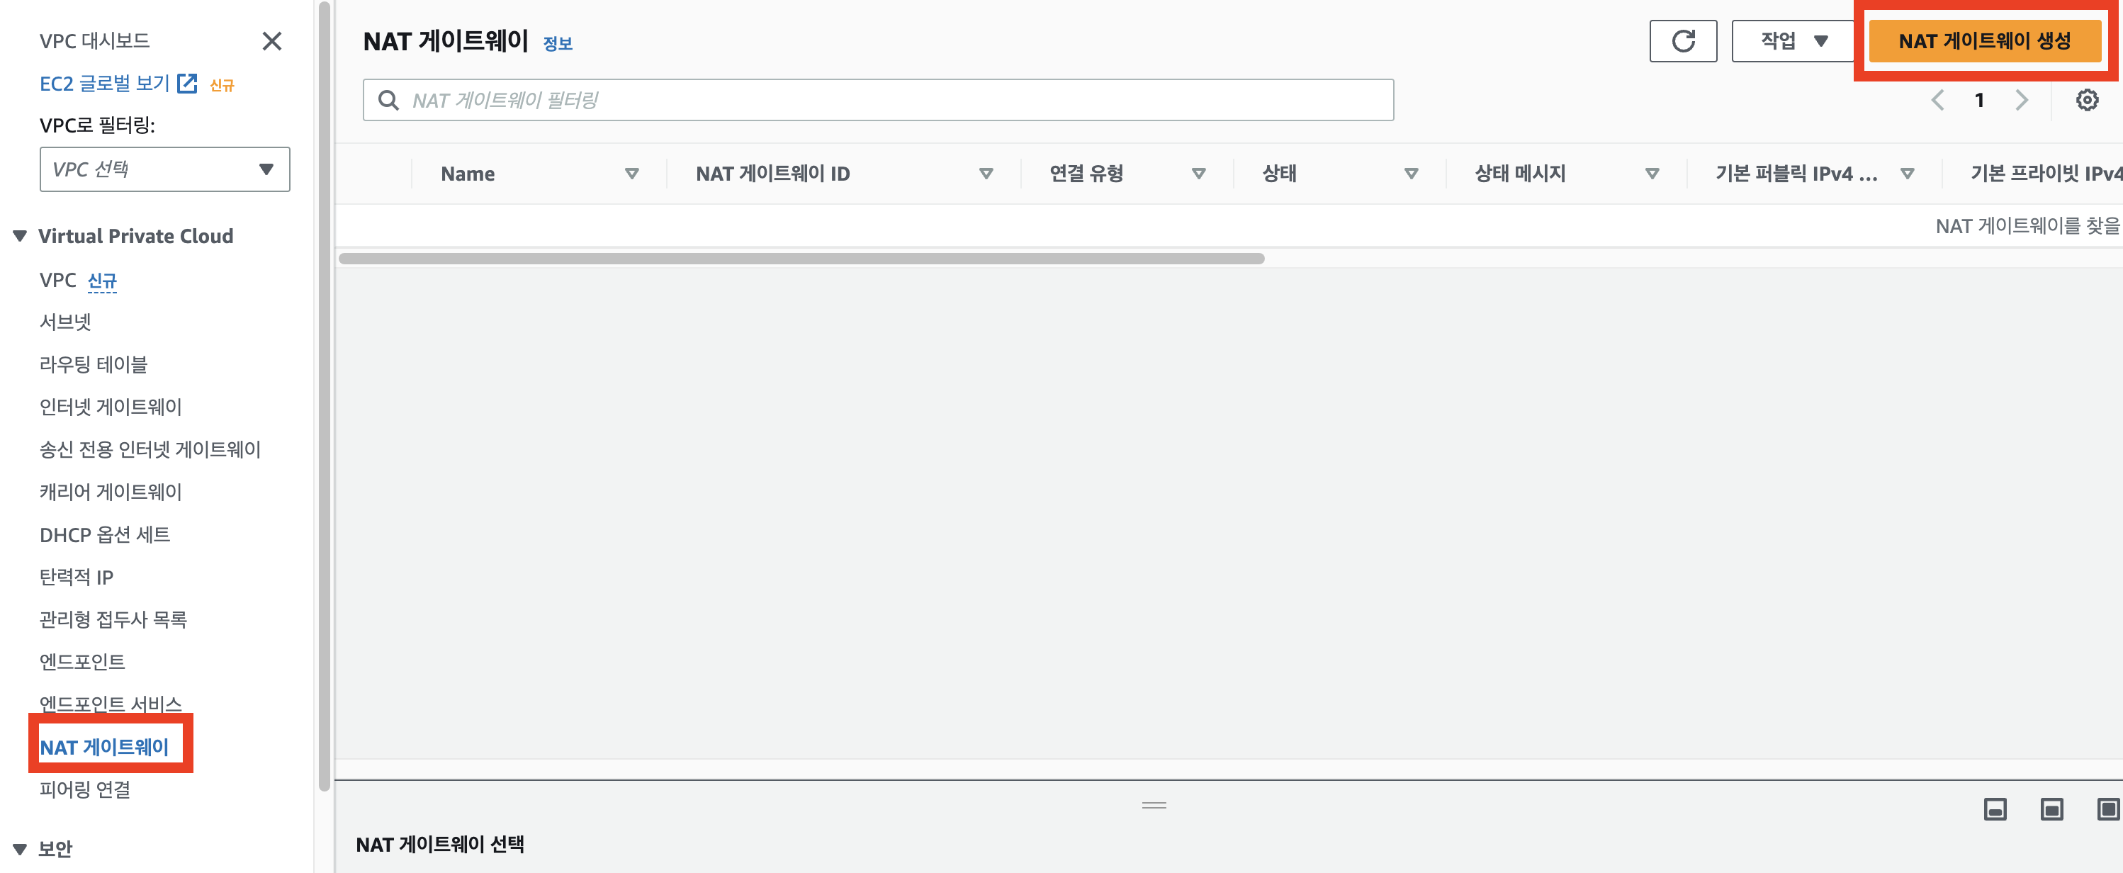Refresh the NAT gateway list
Viewport: 2123px width, 873px height.
point(1683,41)
